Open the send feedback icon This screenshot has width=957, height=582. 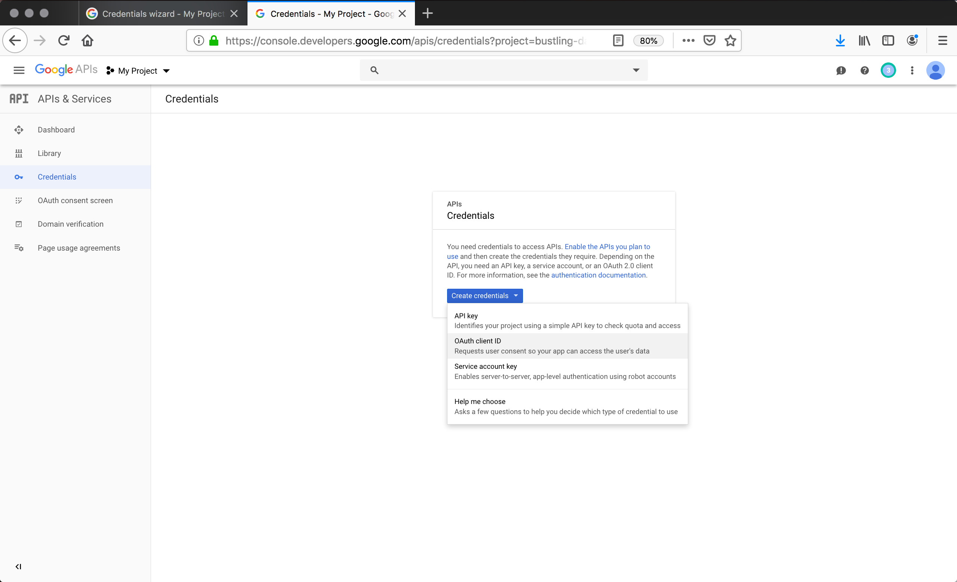[841, 70]
